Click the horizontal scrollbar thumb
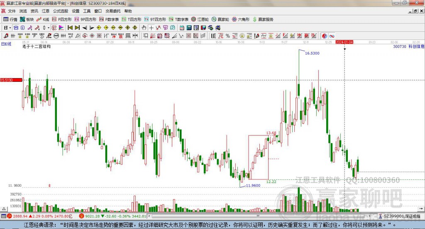 257,216
